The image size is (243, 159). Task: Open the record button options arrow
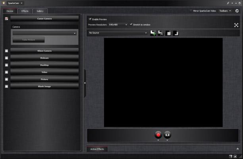click(158, 140)
